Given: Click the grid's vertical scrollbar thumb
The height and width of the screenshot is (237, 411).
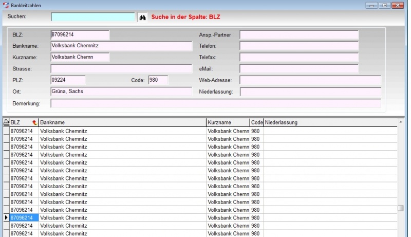Looking at the screenshot, I should tap(401, 208).
